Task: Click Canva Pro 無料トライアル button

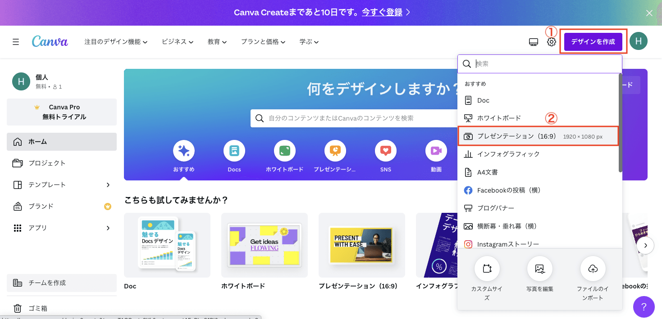Action: click(62, 112)
